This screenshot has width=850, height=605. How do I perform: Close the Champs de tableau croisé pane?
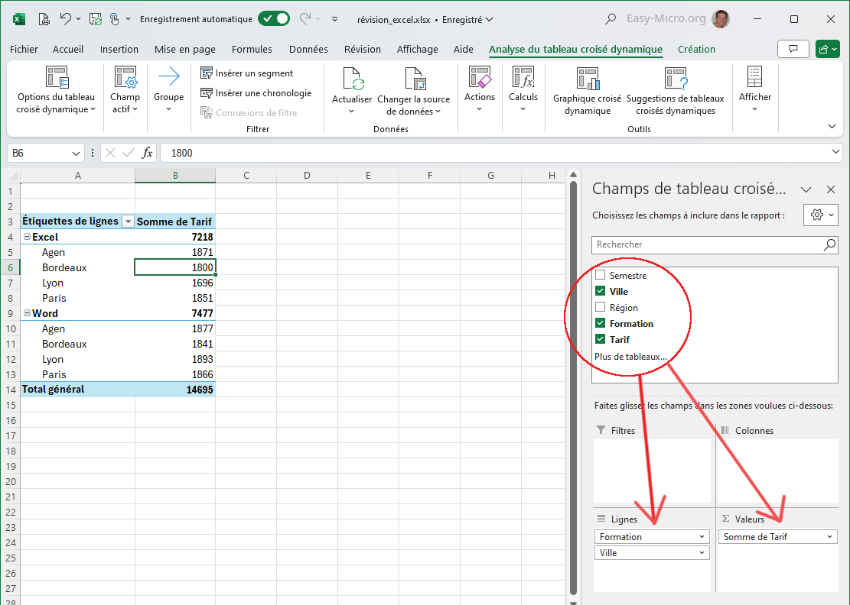tap(830, 189)
